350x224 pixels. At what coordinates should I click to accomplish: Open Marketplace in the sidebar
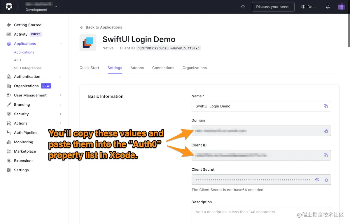tap(25, 151)
